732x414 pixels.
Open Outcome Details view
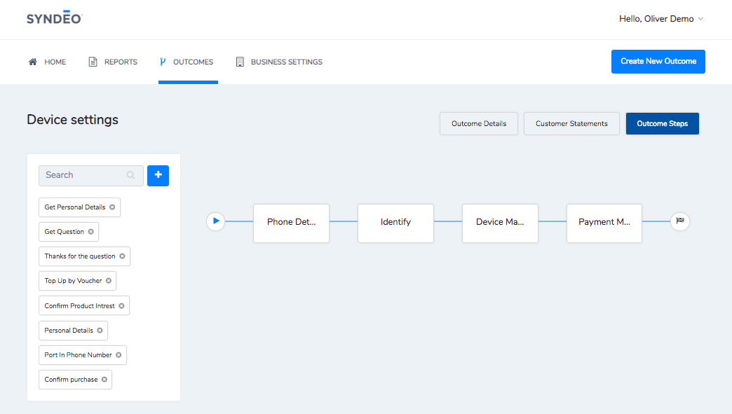point(478,123)
